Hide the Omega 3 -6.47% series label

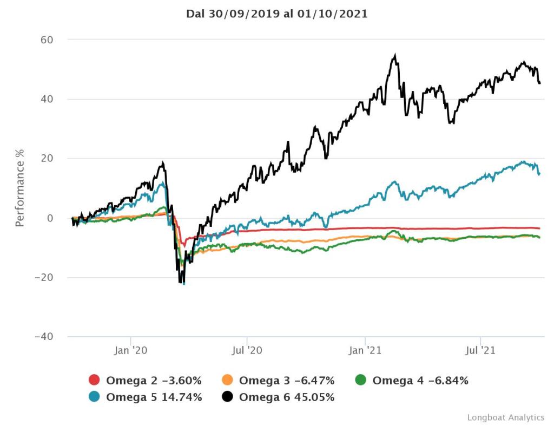tap(287, 380)
